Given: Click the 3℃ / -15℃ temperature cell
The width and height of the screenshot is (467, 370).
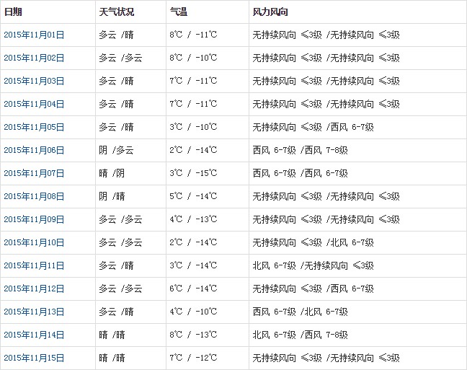Looking at the screenshot, I should pyautogui.click(x=193, y=173).
